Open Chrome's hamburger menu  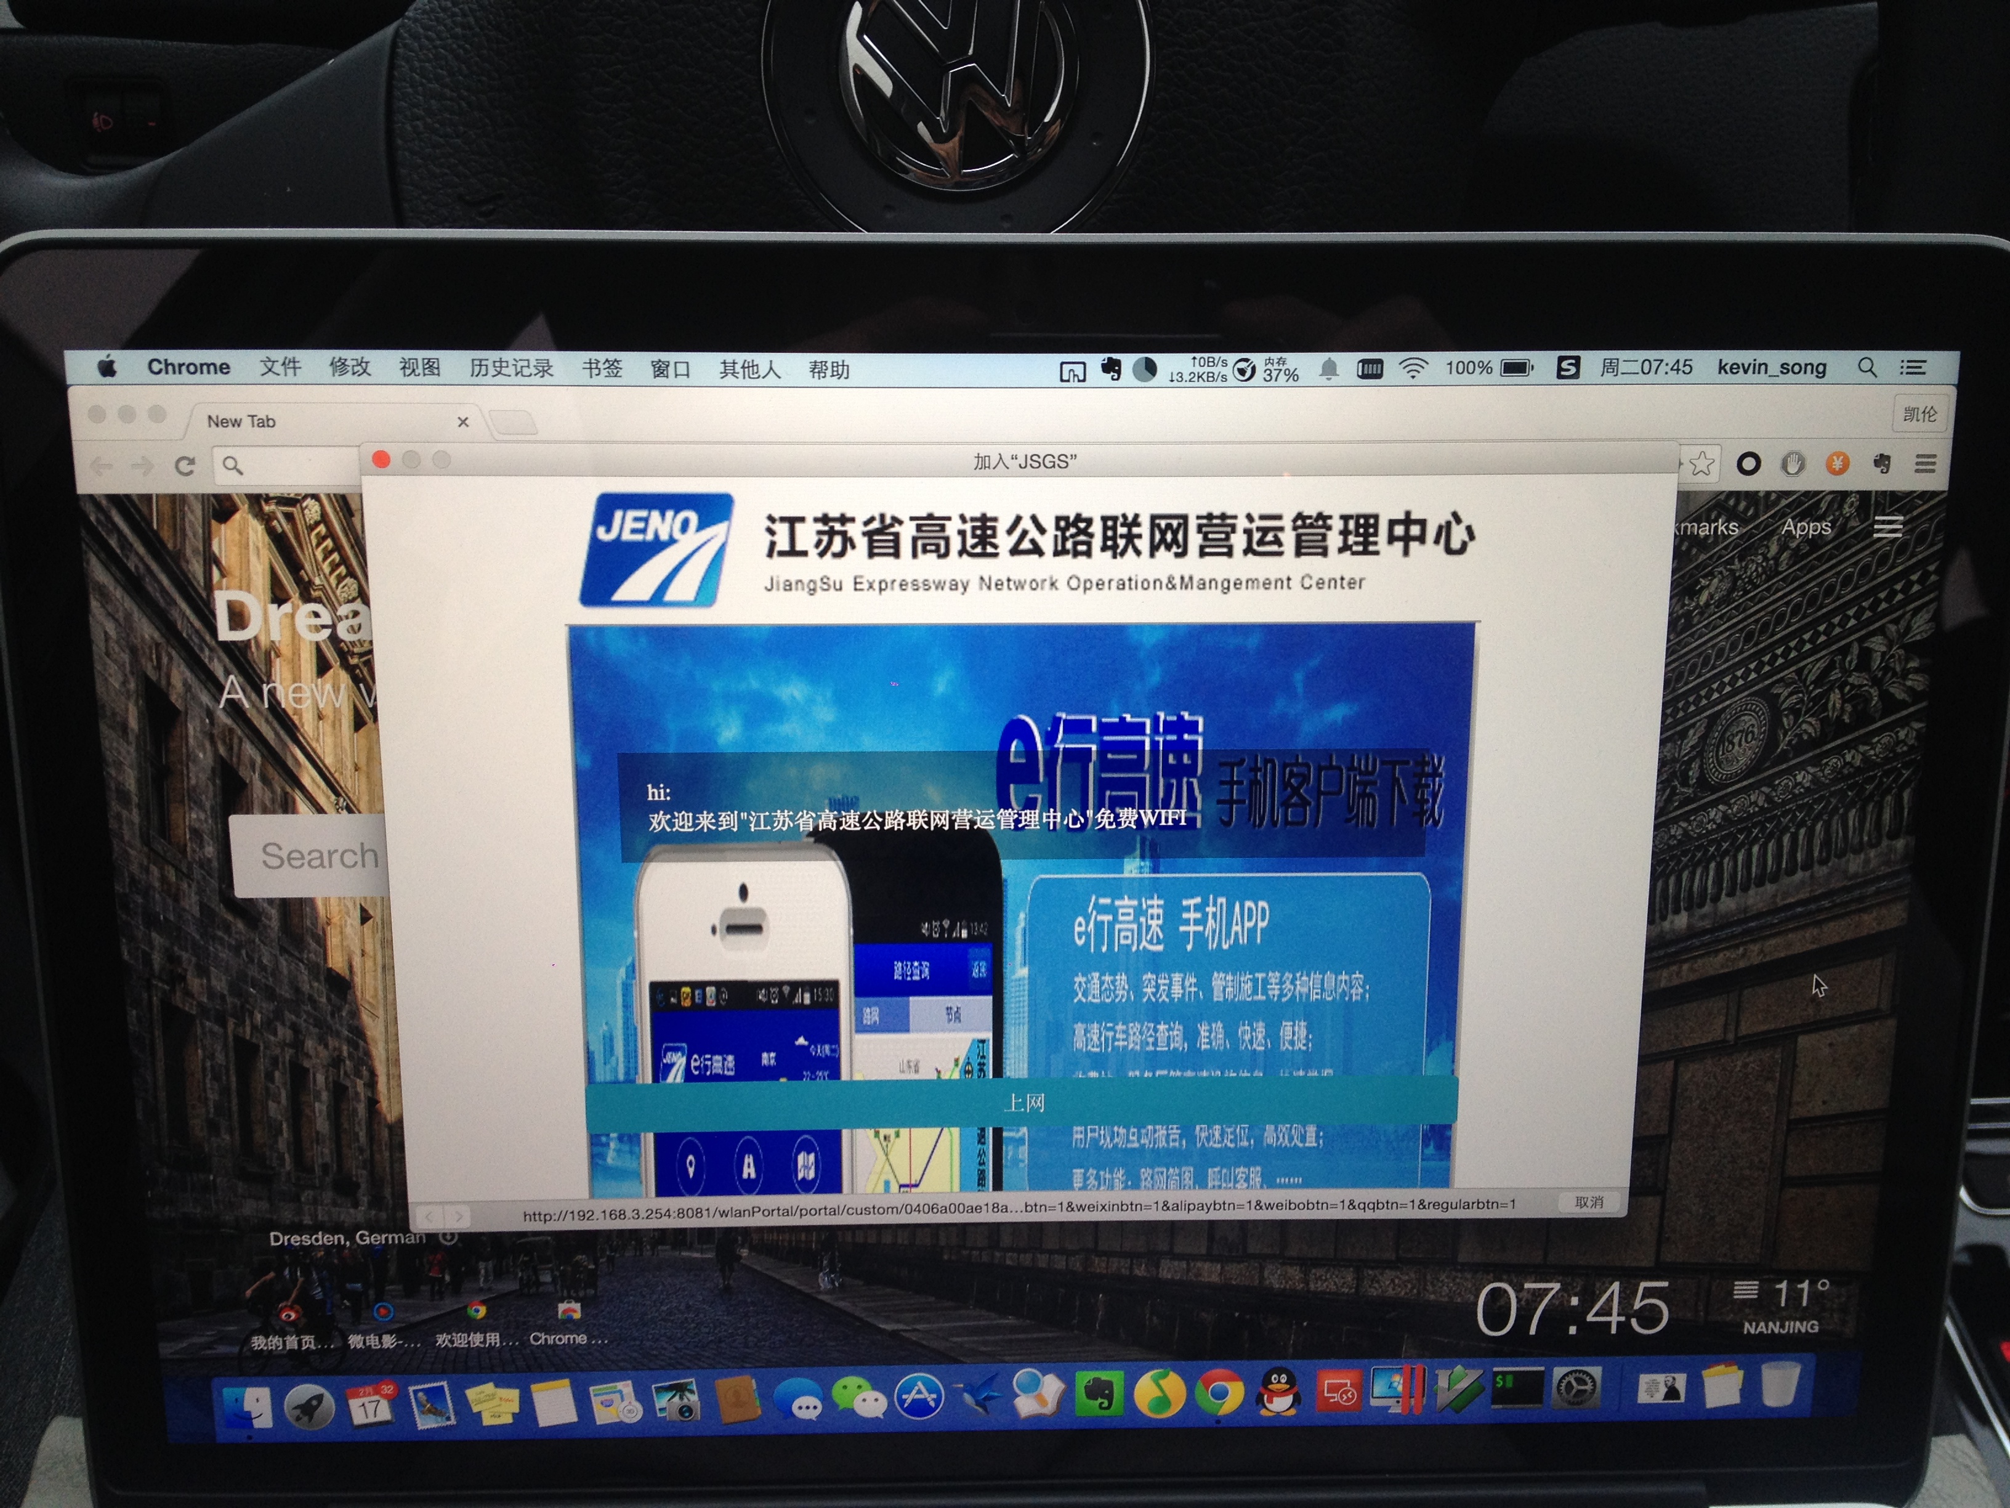tap(1924, 464)
